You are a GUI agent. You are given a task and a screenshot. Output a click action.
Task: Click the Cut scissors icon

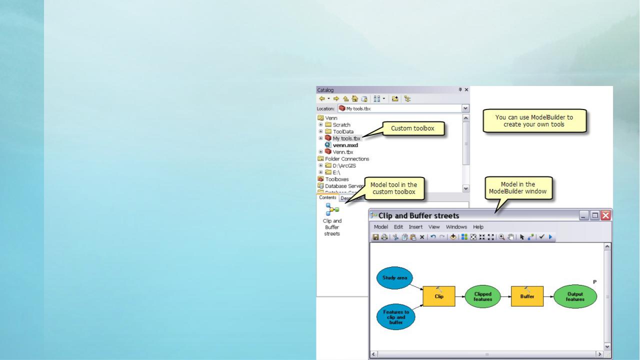point(395,236)
